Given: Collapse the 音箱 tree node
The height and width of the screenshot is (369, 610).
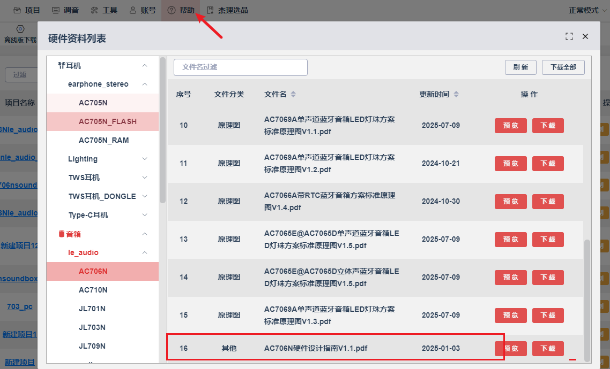Looking at the screenshot, I should [x=145, y=234].
